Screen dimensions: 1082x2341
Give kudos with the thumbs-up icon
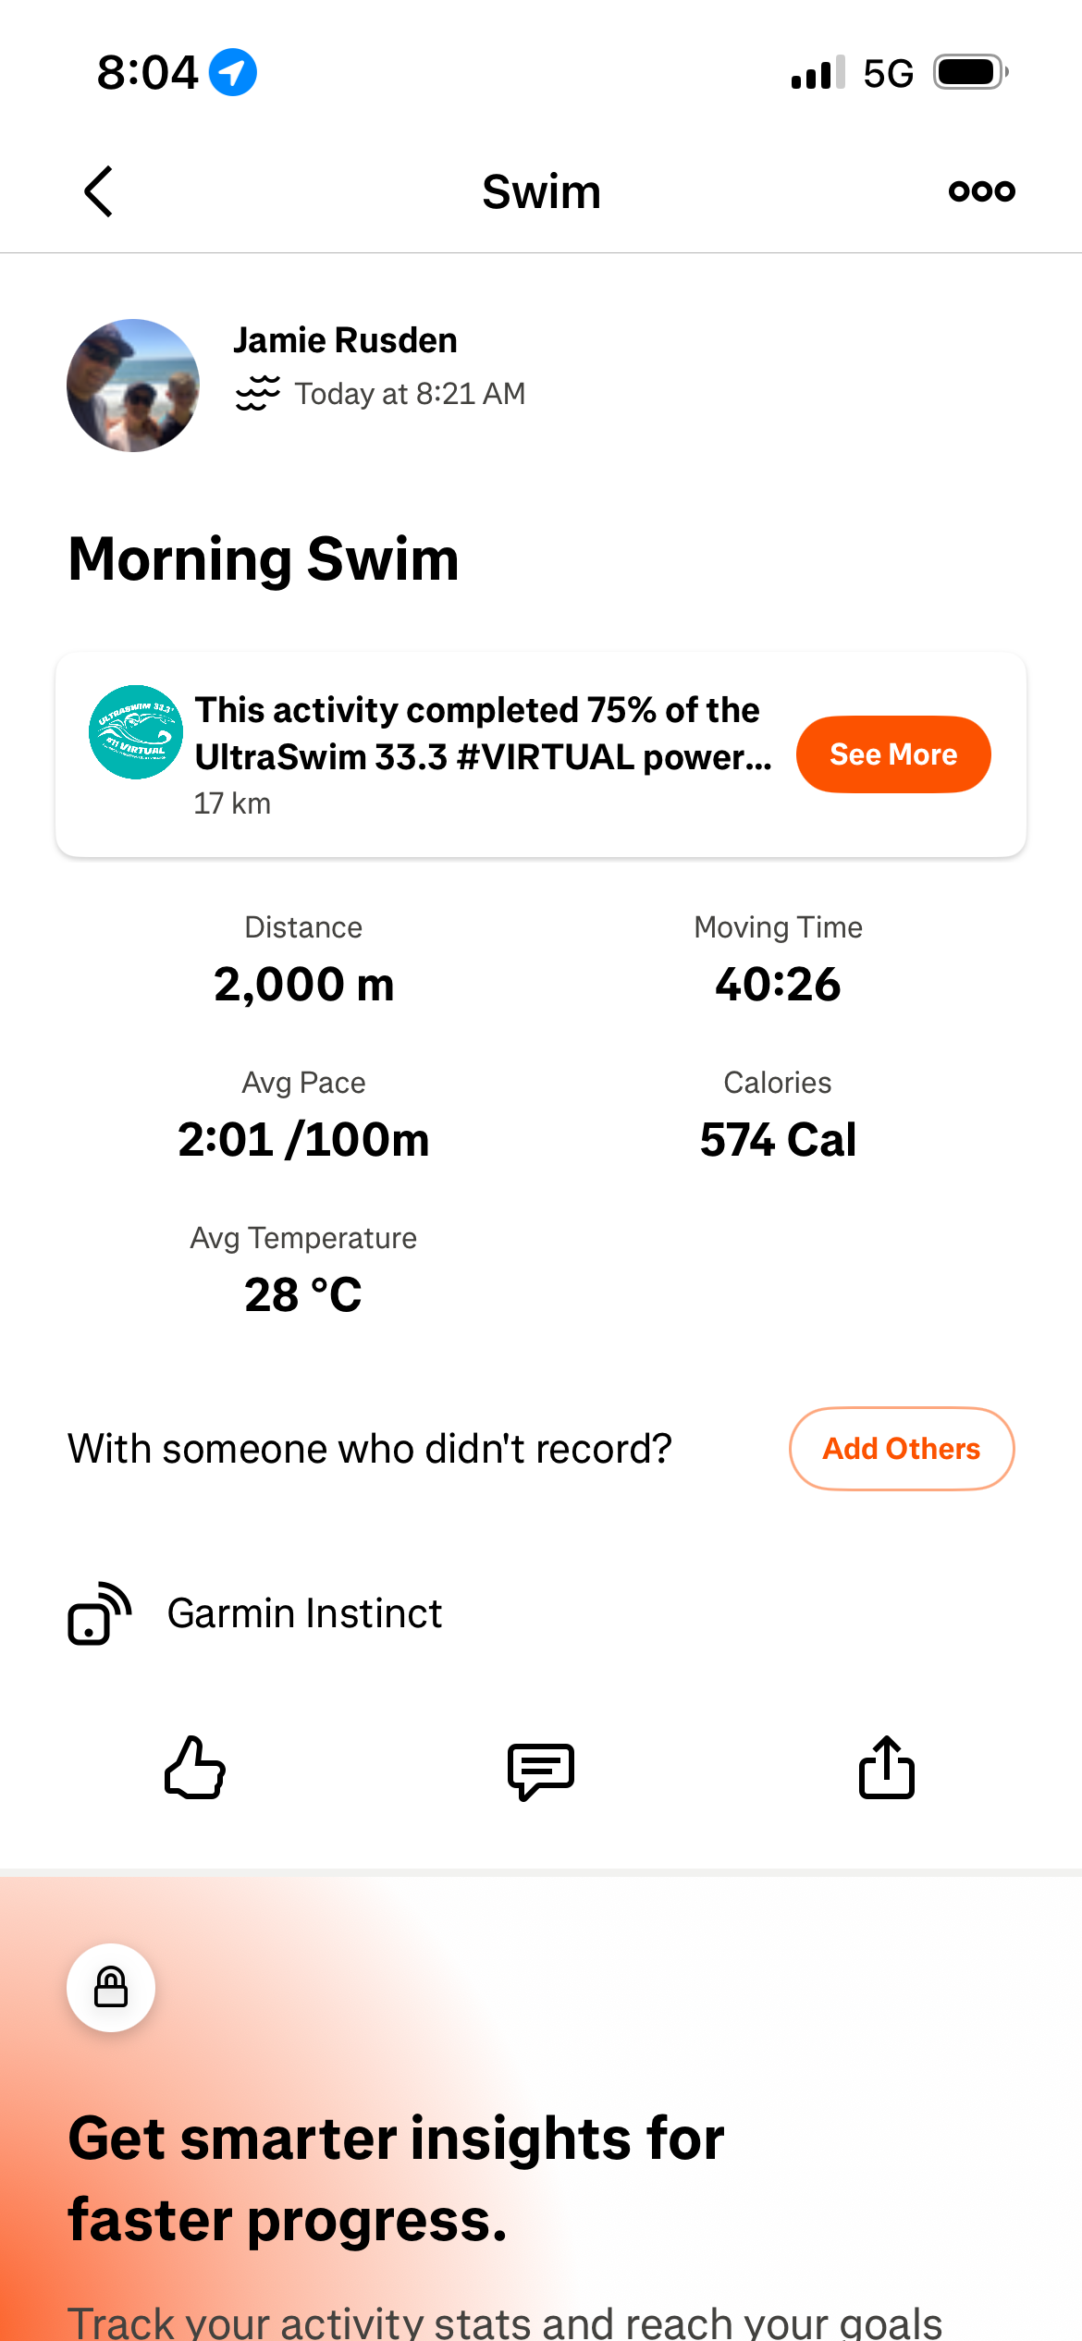(x=195, y=1767)
